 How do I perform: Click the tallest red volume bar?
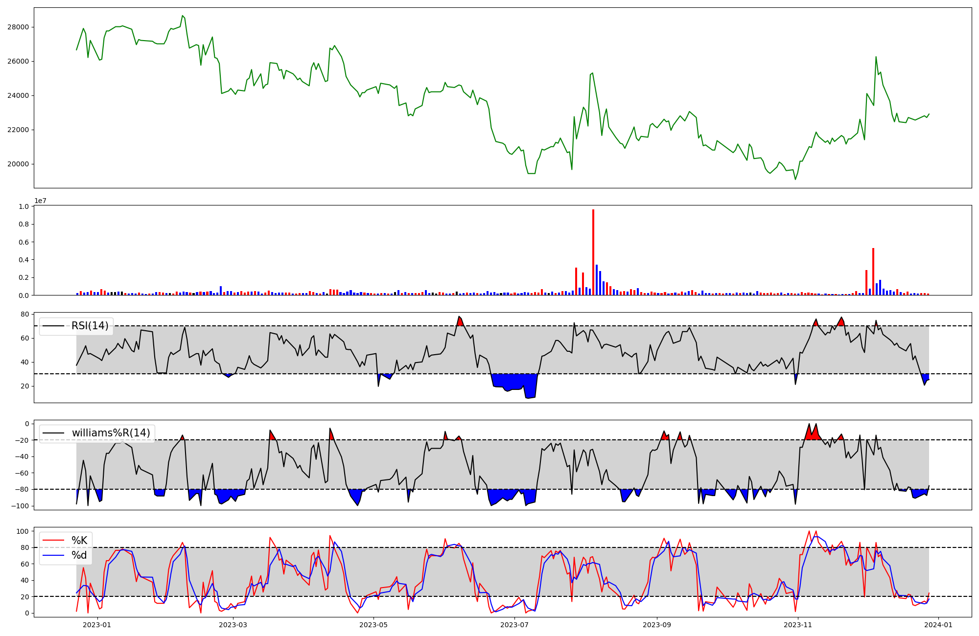[x=593, y=252]
